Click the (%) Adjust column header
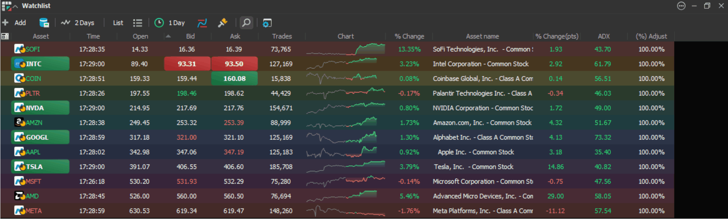Image resolution: width=728 pixels, height=219 pixels. pyautogui.click(x=651, y=36)
